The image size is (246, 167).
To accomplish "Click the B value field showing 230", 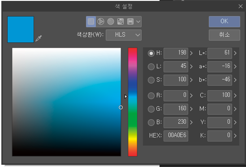I will click(176, 122).
